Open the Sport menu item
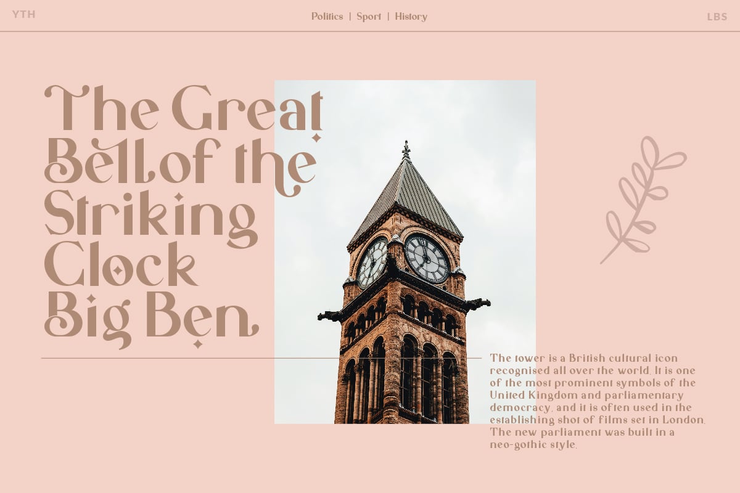740x493 pixels. (x=369, y=17)
